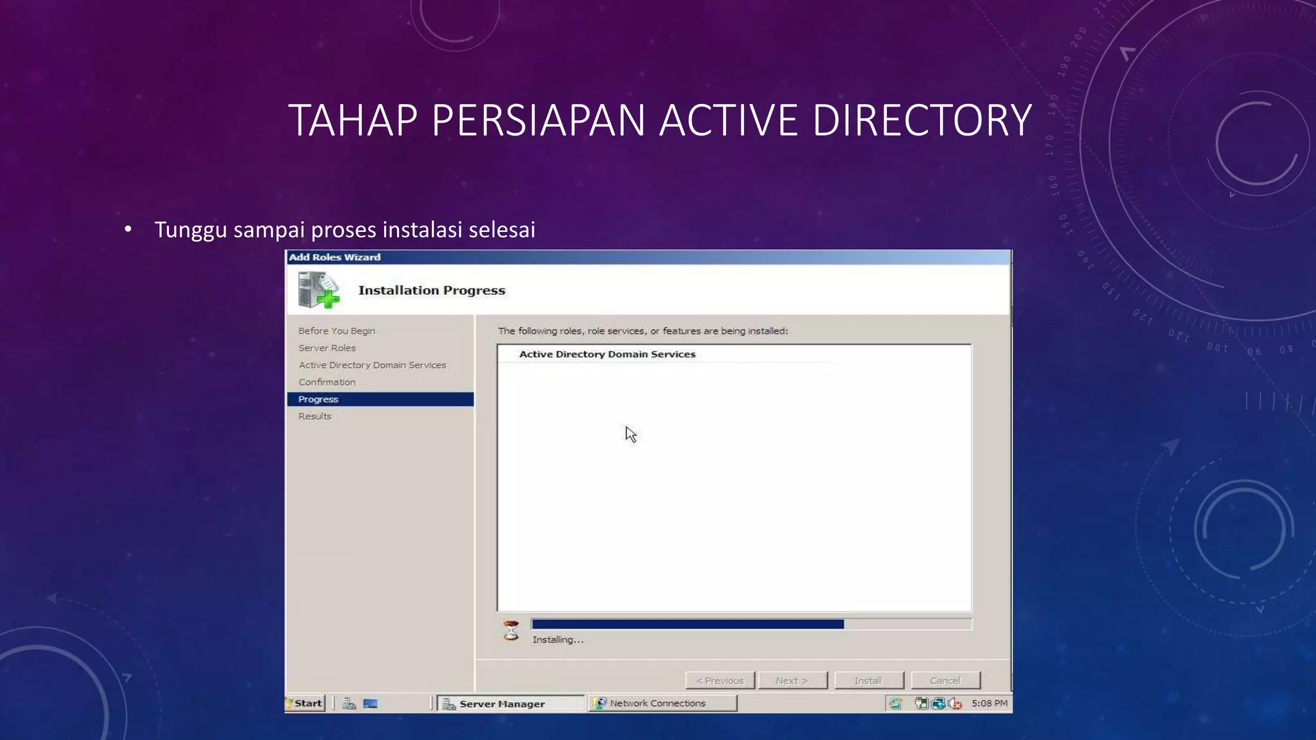
Task: Click slide title Tahap Persiapan Active Directory
Action: click(660, 120)
